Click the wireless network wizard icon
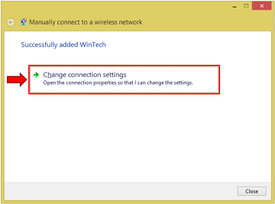Screen dimensions: 275x204 [x=23, y=22]
